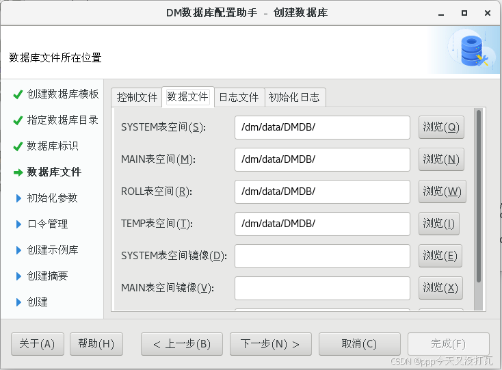Focus the MAIN表空间镜像(V) empty field
The image size is (502, 370).
click(322, 288)
